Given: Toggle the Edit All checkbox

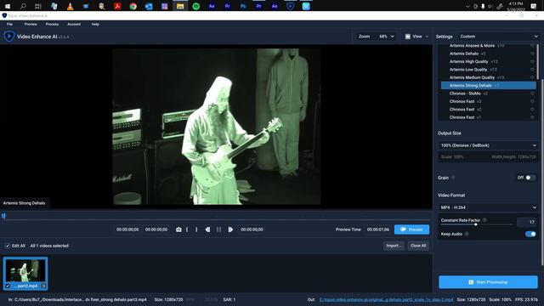Looking at the screenshot, I should 8,246.
